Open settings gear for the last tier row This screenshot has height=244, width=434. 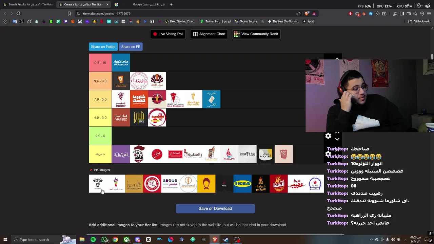[x=328, y=154]
